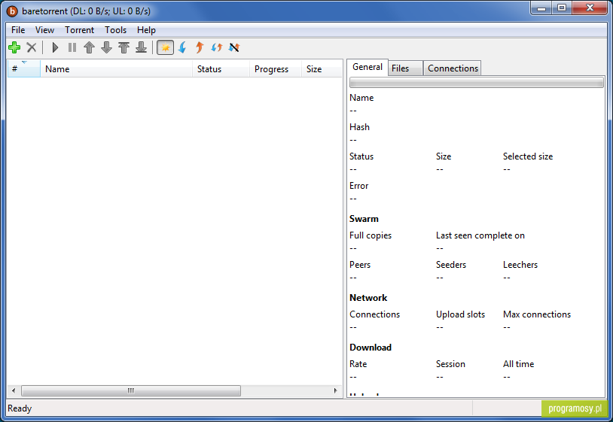Click the Upload slots label
This screenshot has height=422, width=613.
click(461, 314)
